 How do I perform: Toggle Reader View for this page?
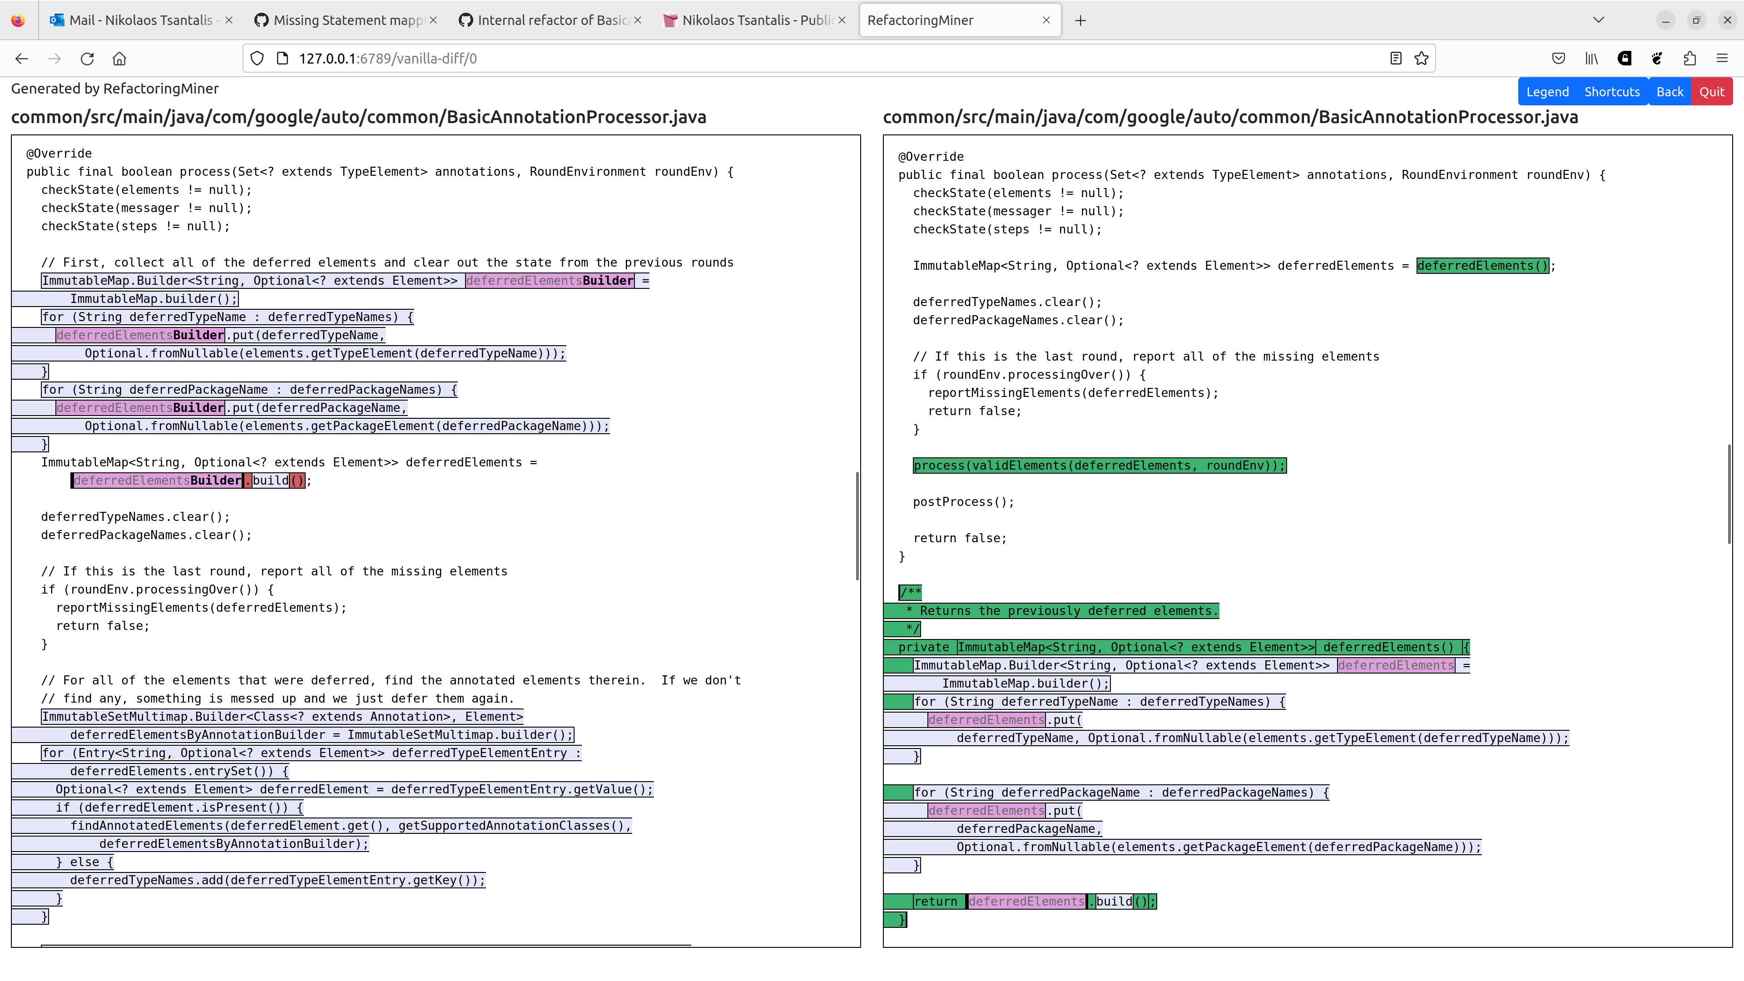point(1396,58)
